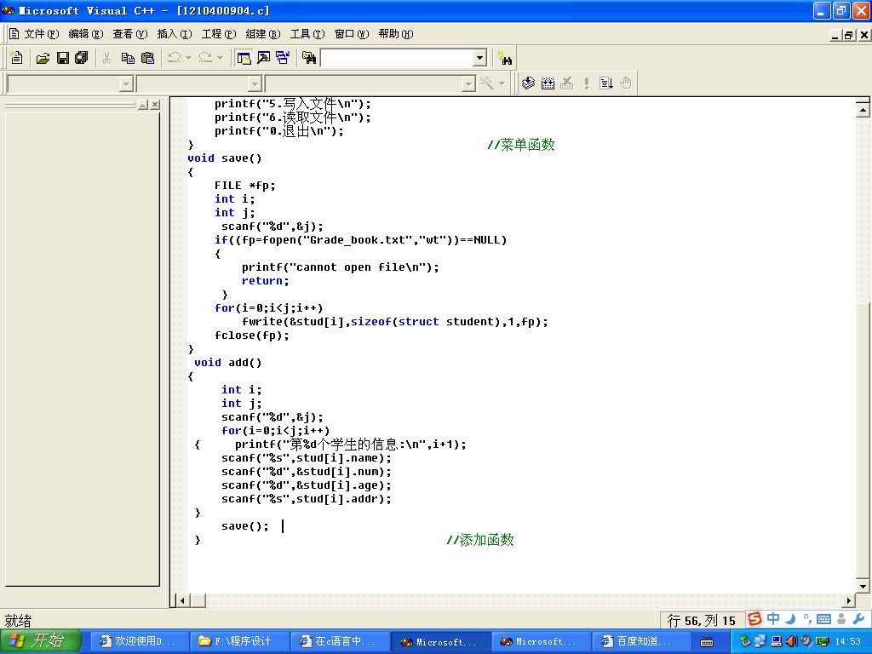Click the Sogou input method S icon

[754, 619]
